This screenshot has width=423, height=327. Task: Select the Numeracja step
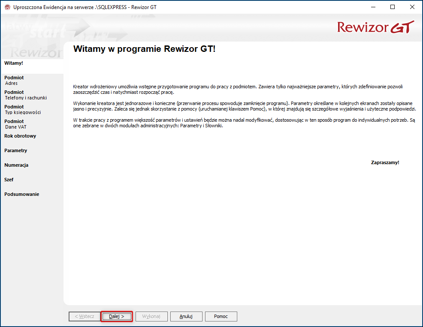16,165
